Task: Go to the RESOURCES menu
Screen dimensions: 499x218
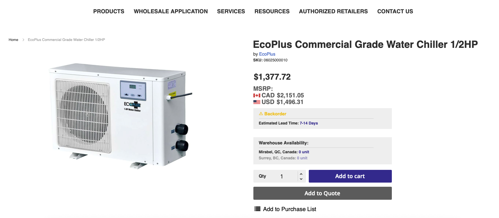Action: coord(272,11)
